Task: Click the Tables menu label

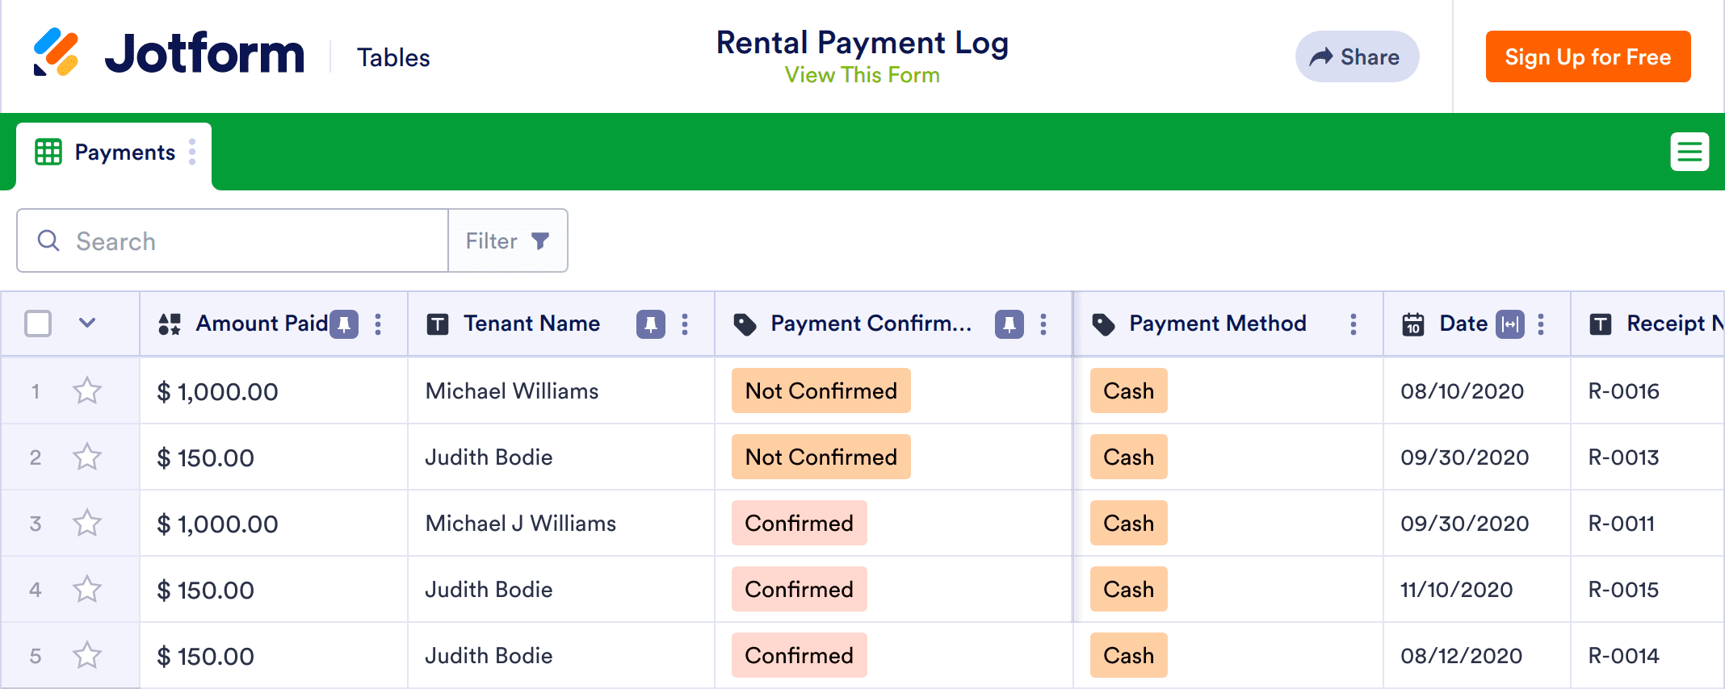Action: (393, 58)
